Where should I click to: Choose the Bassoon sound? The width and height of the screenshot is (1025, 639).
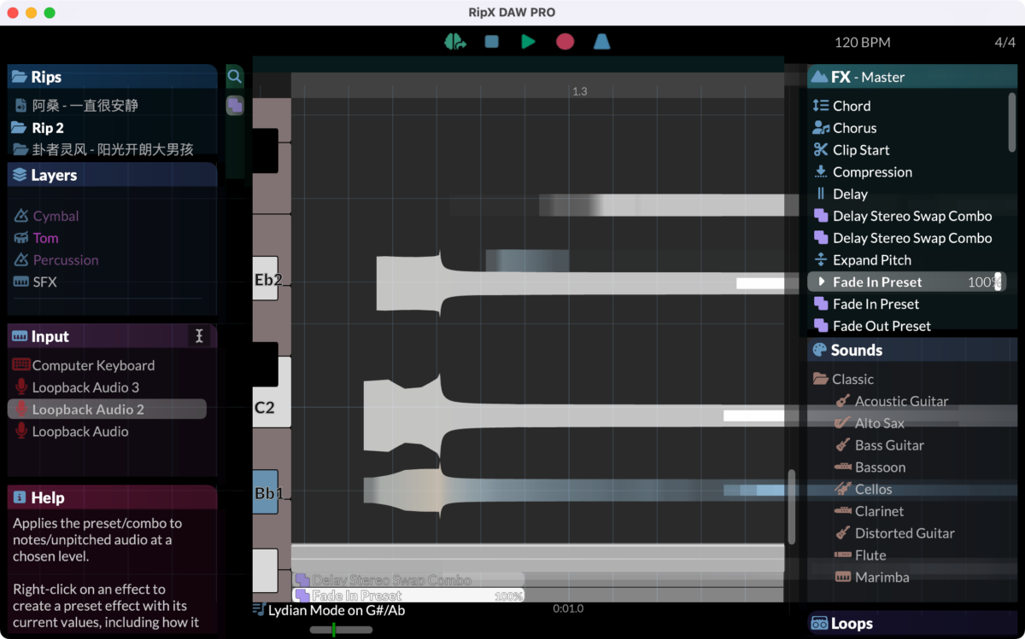point(870,468)
